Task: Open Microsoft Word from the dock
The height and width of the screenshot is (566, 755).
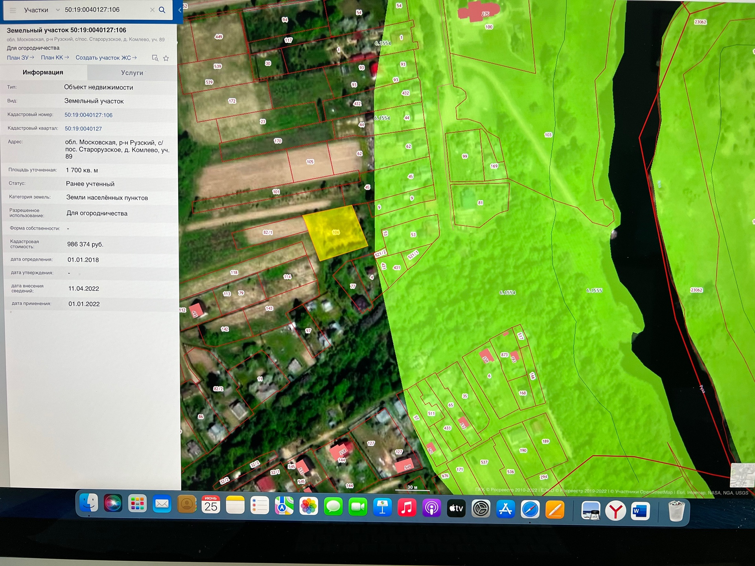Action: (x=640, y=511)
